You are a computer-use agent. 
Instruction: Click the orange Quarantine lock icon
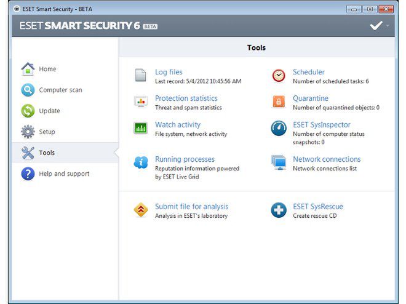[x=279, y=102]
